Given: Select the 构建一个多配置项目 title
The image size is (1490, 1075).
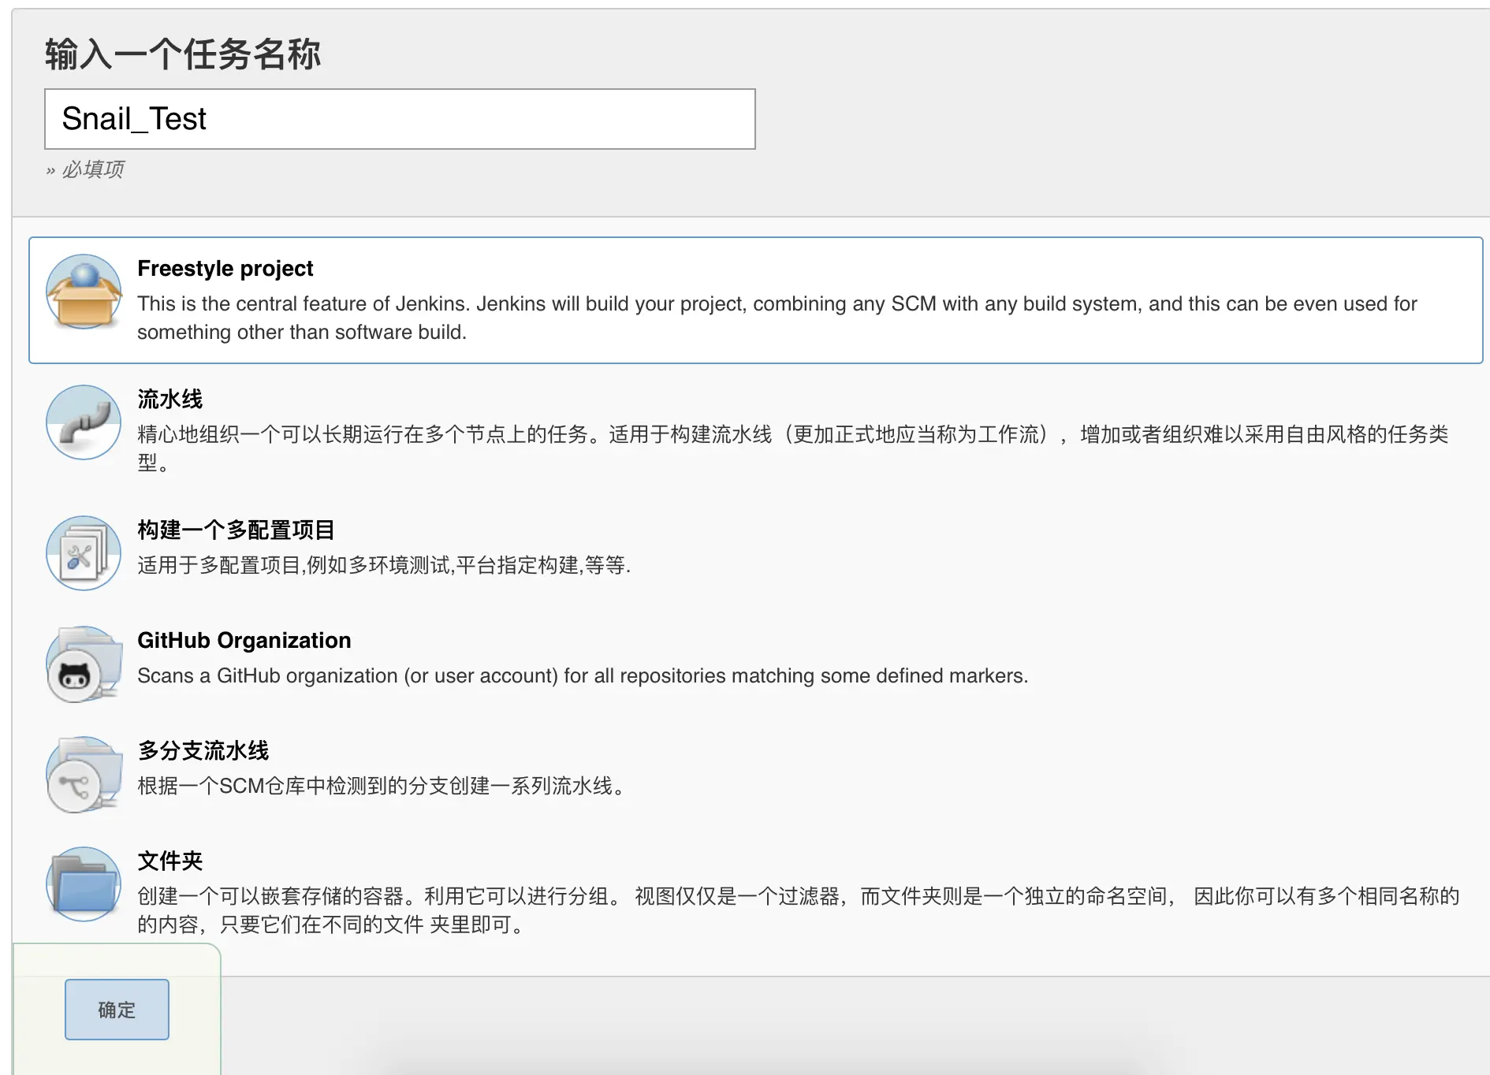Looking at the screenshot, I should pyautogui.click(x=237, y=530).
